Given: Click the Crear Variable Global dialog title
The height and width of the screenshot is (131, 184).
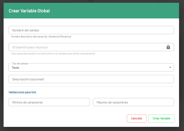Looking at the screenshot, I should [29, 11].
